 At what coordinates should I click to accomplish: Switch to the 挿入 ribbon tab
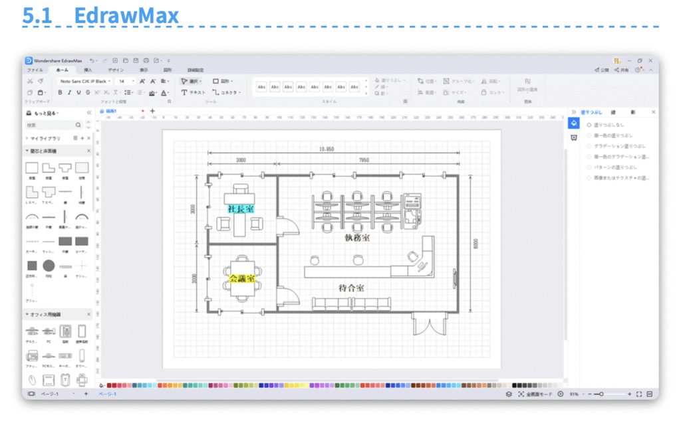[x=88, y=70]
